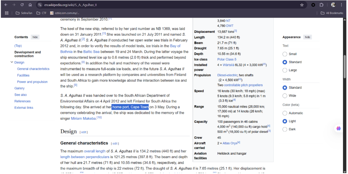348x174 pixels.
Task: Open the Atlas Oryx link
Action: click(230, 143)
